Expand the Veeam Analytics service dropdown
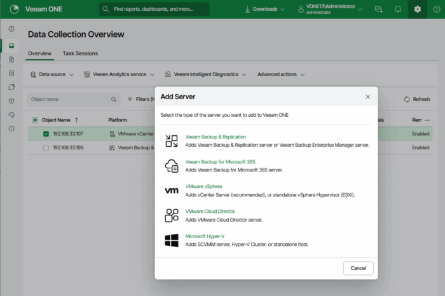 pos(120,74)
